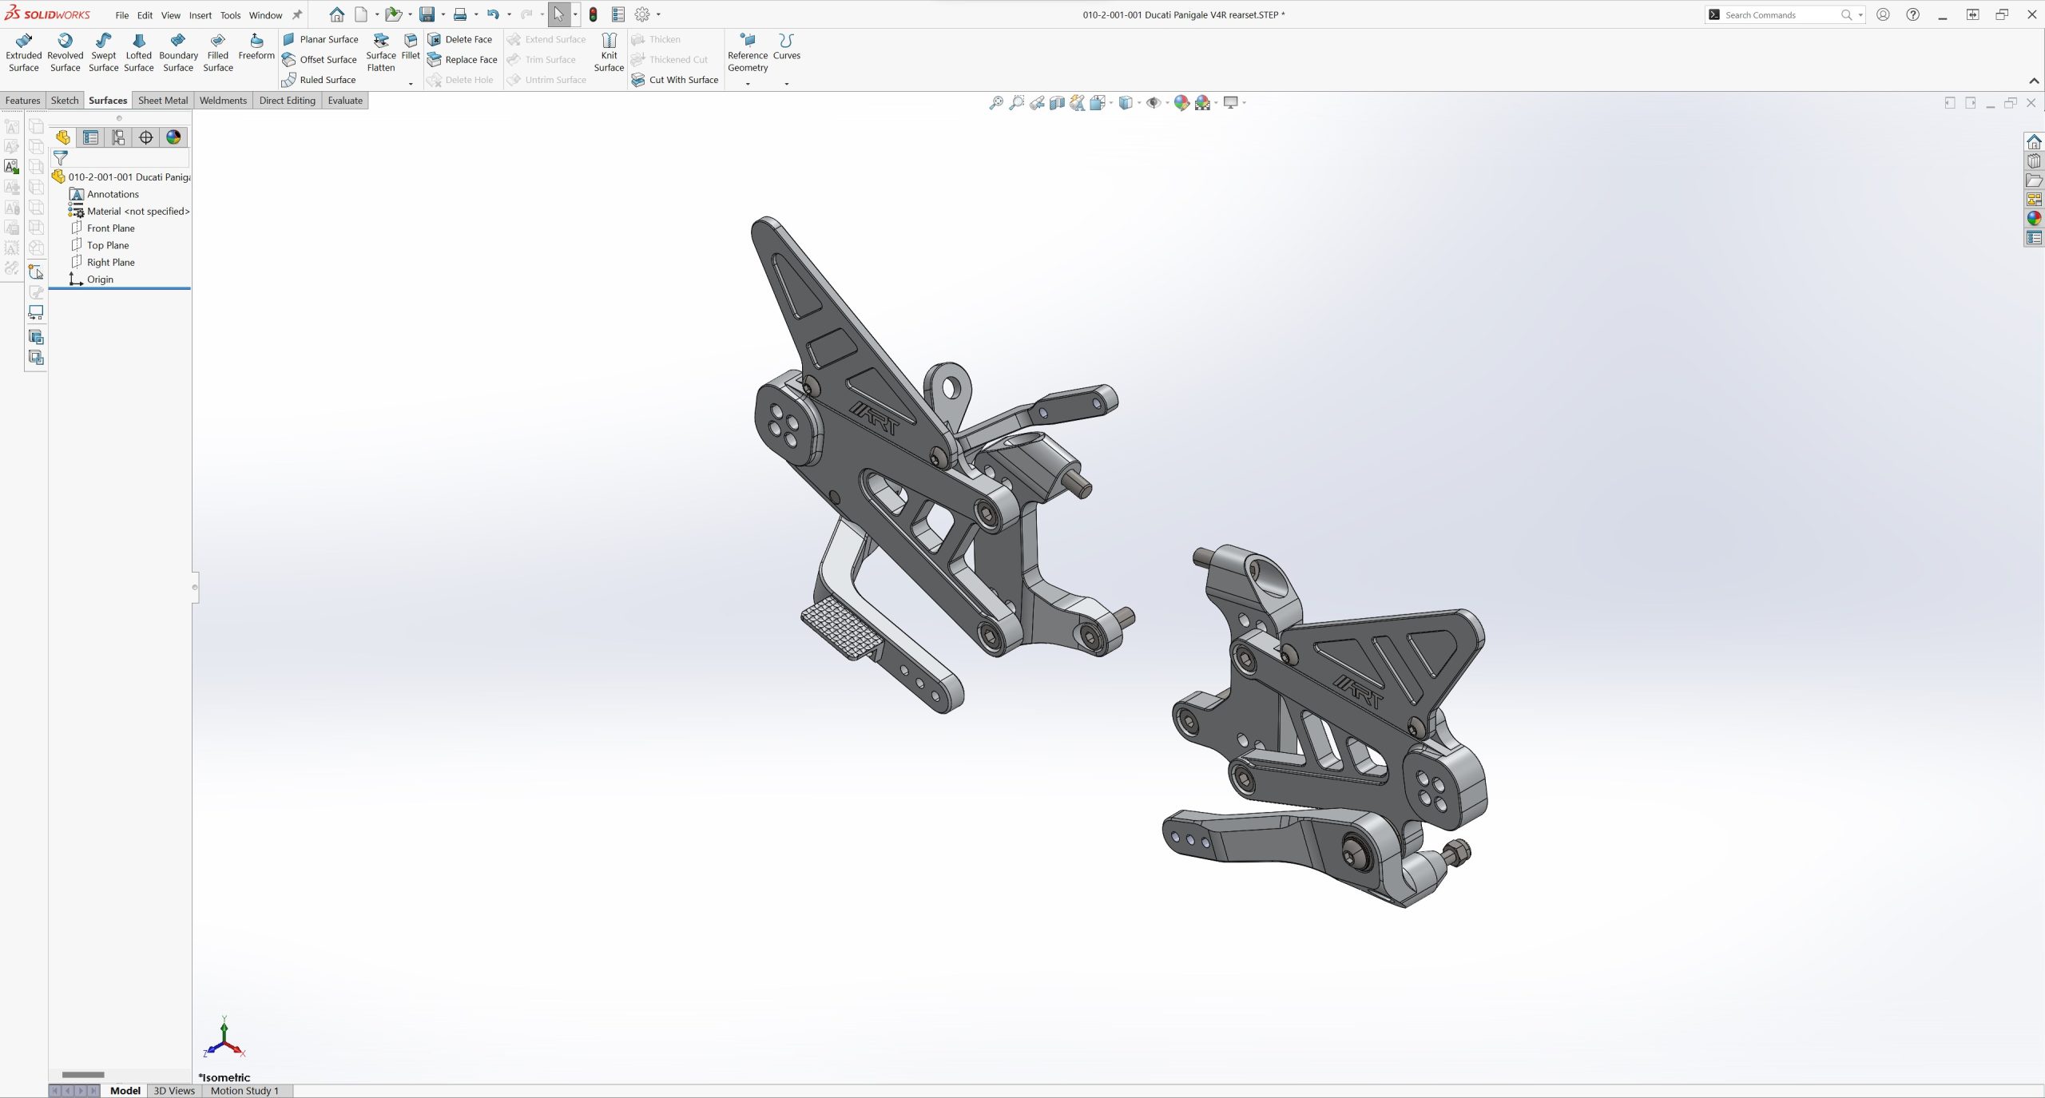Click the Cut With Surface button
This screenshot has width=2045, height=1098.
tap(675, 79)
